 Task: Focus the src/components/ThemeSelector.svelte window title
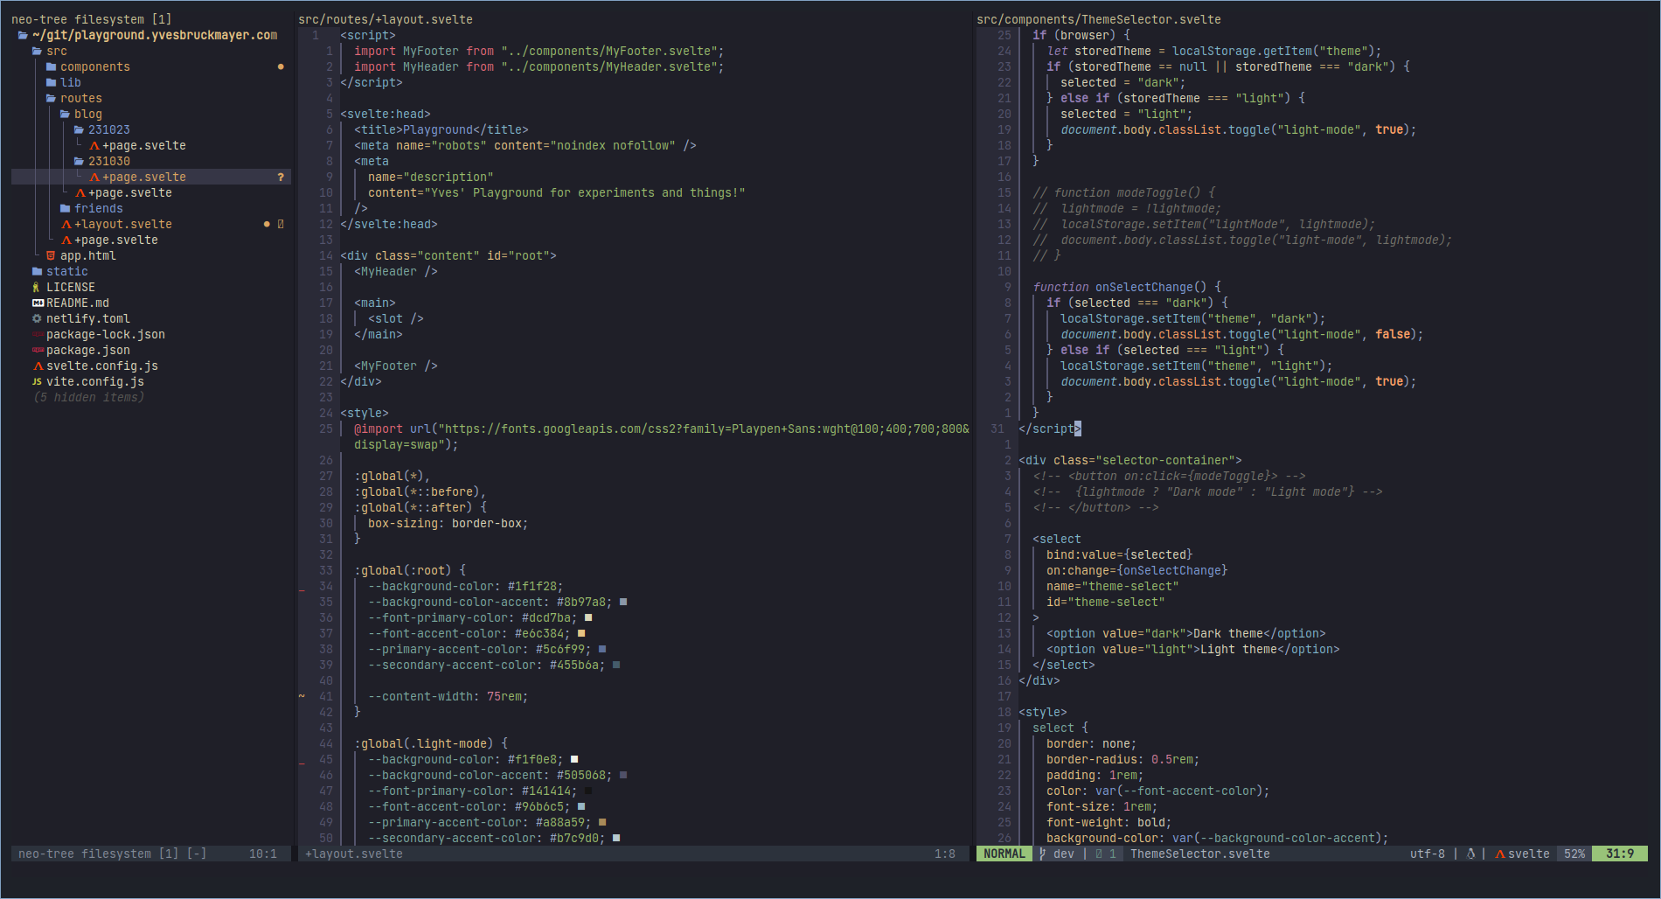click(x=1099, y=19)
